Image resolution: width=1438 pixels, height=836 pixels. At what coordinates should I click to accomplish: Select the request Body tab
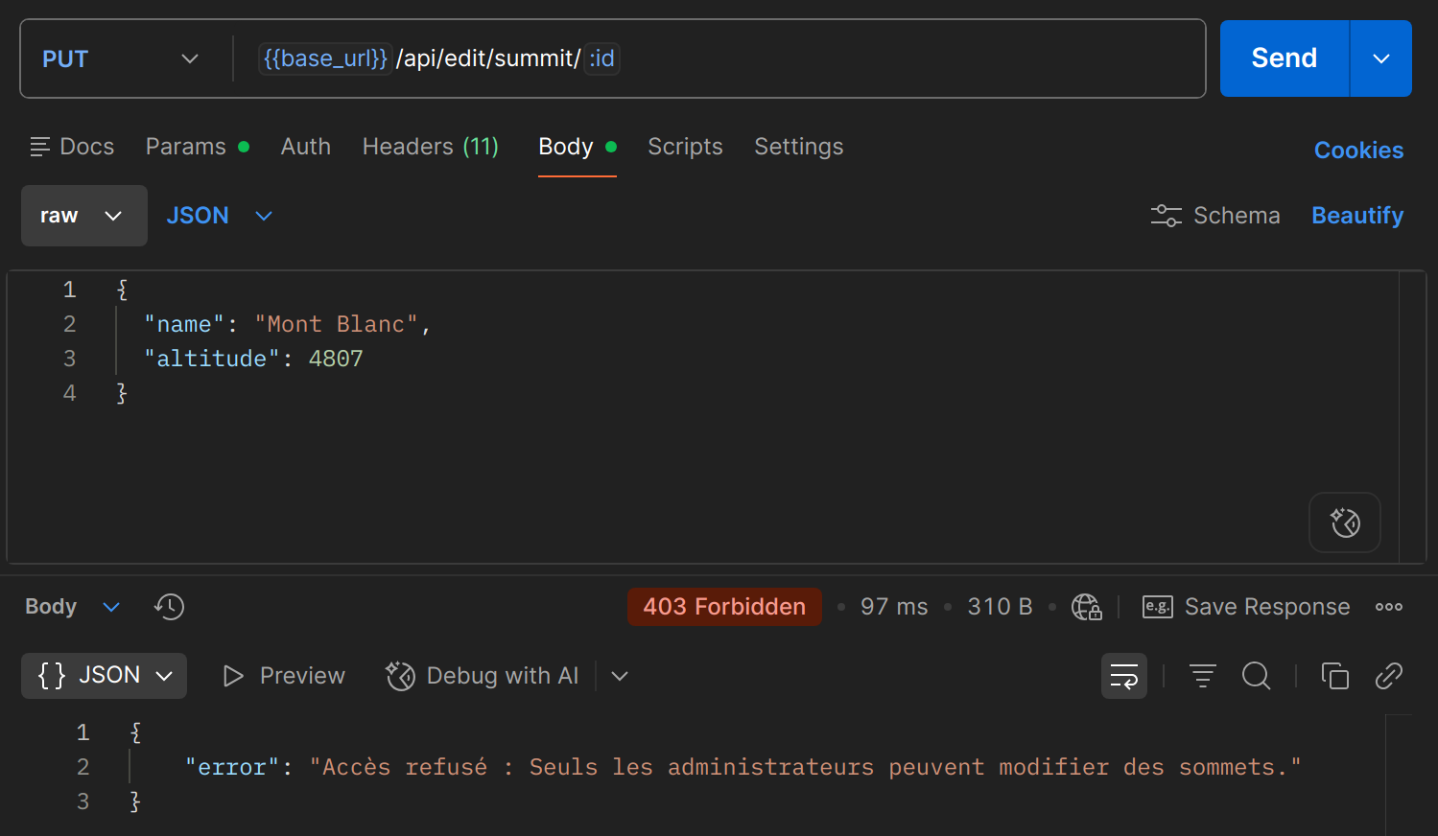tap(577, 147)
